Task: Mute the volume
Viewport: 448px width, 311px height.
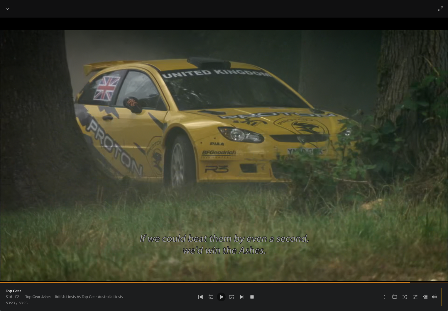Action: click(x=434, y=297)
